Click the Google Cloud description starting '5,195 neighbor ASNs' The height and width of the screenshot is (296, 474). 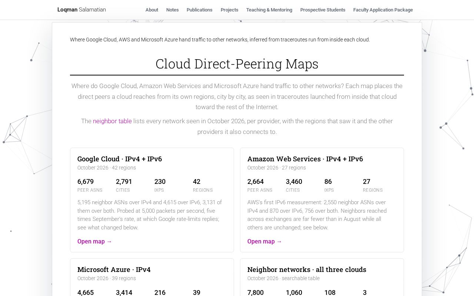(151, 215)
